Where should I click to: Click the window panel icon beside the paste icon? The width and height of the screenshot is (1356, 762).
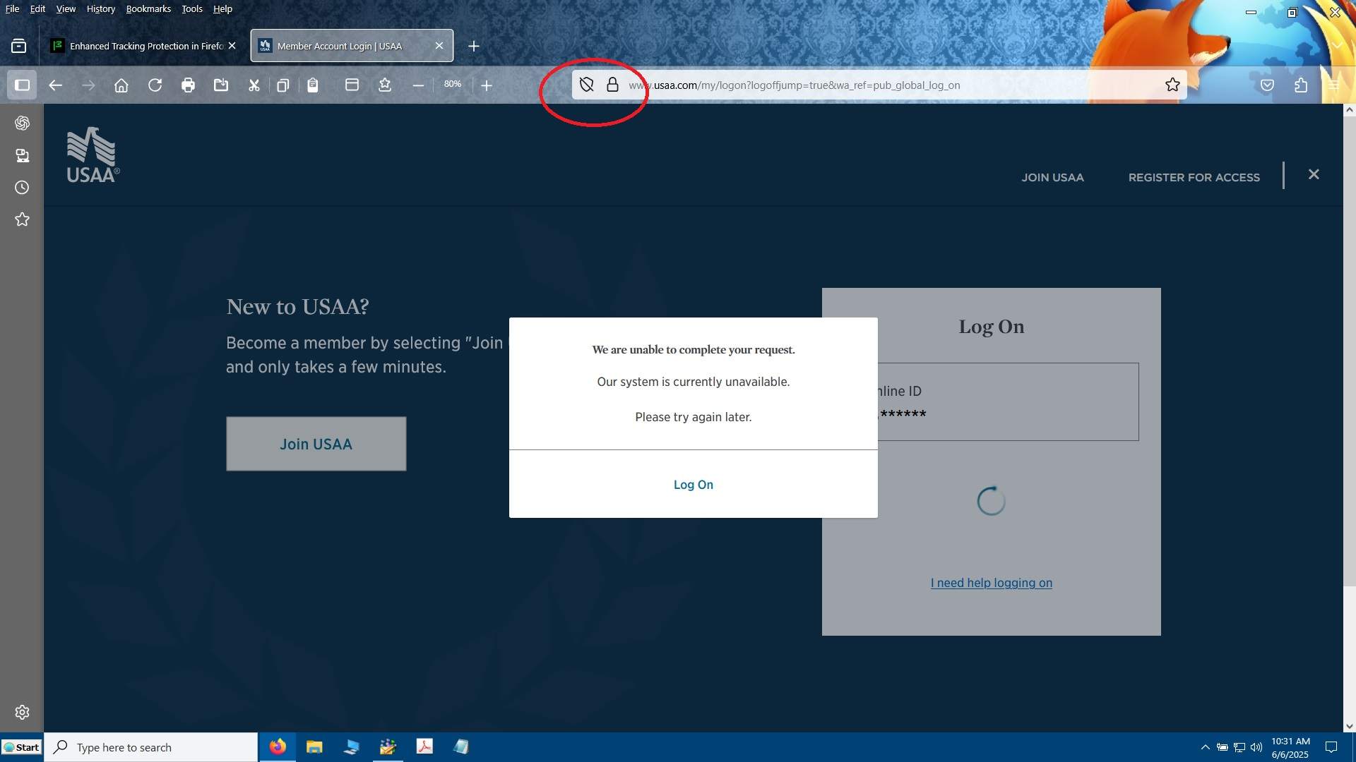[352, 85]
